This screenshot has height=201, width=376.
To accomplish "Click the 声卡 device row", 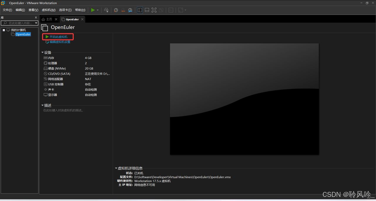I will (77, 90).
